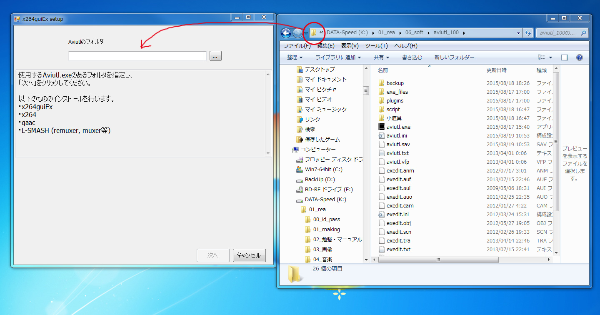
Task: Open the 編集(E) menu
Action: coord(326,46)
